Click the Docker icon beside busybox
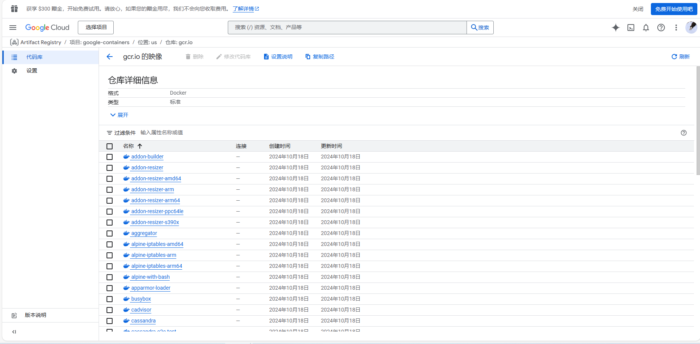The height and width of the screenshot is (344, 700). [x=127, y=299]
